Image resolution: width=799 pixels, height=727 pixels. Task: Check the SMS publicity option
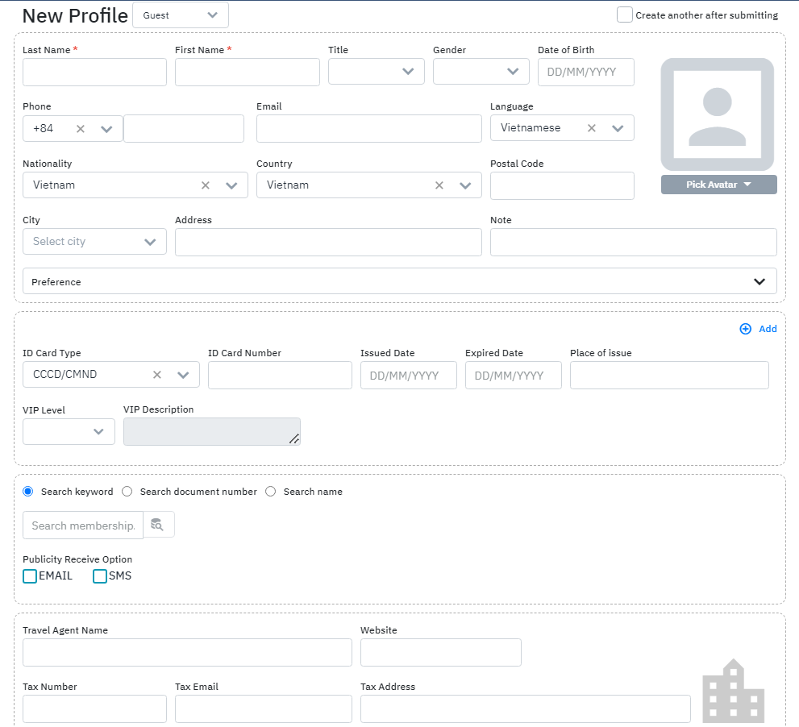[x=100, y=576]
